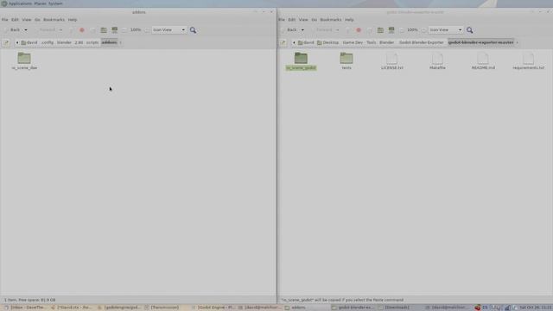Click Computer icon in right window toolbar
553x311 pixels.
pyautogui.click(x=391, y=30)
